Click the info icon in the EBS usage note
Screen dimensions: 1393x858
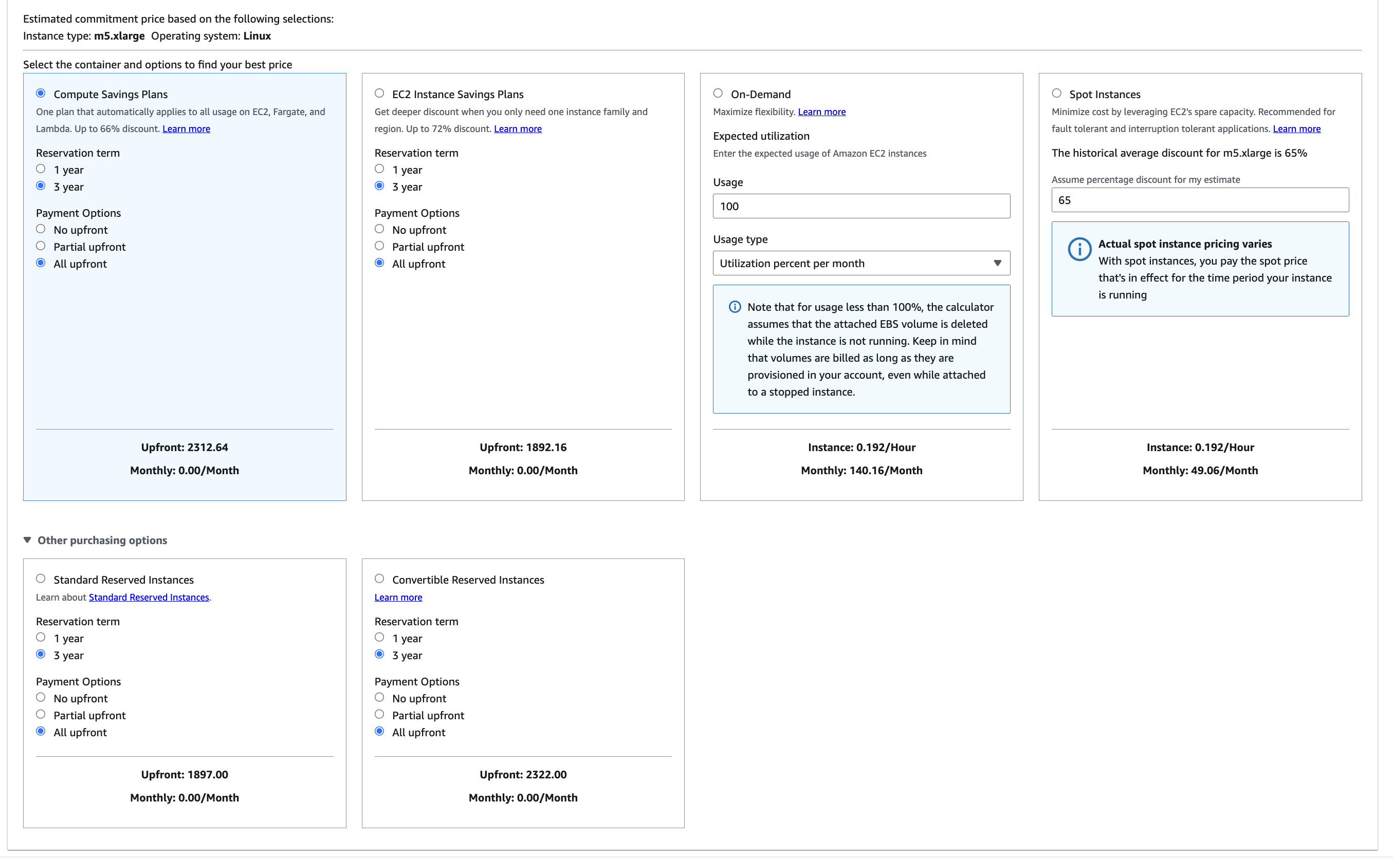(735, 307)
